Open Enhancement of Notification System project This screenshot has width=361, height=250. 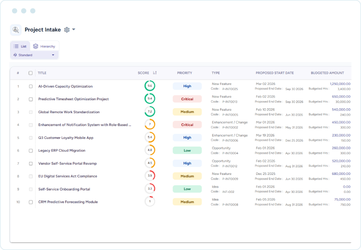tap(85, 125)
